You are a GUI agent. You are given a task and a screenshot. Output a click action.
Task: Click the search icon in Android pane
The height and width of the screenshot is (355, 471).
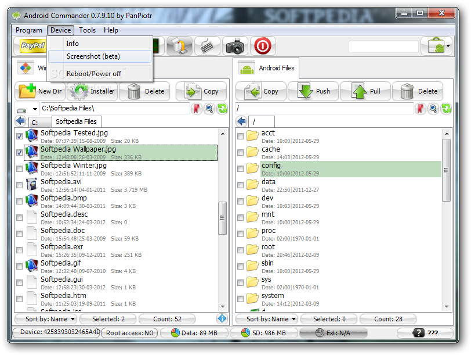(433, 109)
